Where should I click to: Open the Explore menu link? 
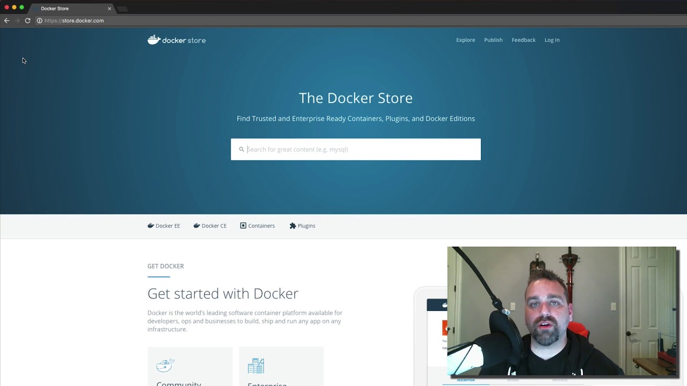[x=465, y=40]
